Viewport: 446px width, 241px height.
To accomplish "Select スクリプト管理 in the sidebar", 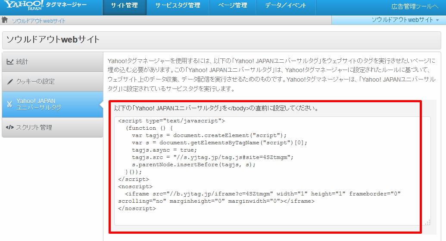I will pyautogui.click(x=52, y=128).
